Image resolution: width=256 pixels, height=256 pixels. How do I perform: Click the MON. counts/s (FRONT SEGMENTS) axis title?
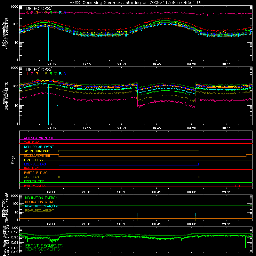point(5,33)
